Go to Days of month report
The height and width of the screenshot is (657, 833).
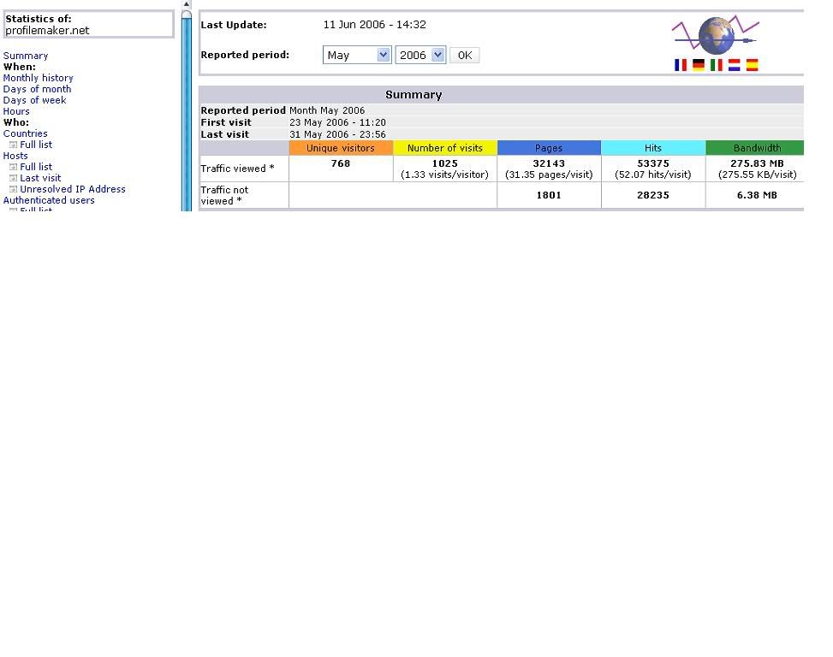click(x=37, y=89)
